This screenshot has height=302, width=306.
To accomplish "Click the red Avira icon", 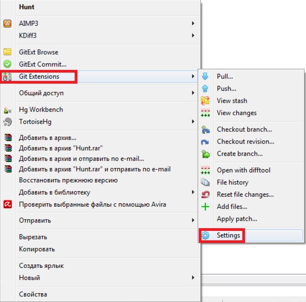I will point(8,204).
